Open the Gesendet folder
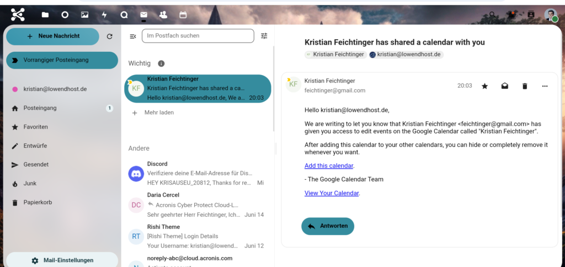This screenshot has height=267, width=565. tap(62, 164)
